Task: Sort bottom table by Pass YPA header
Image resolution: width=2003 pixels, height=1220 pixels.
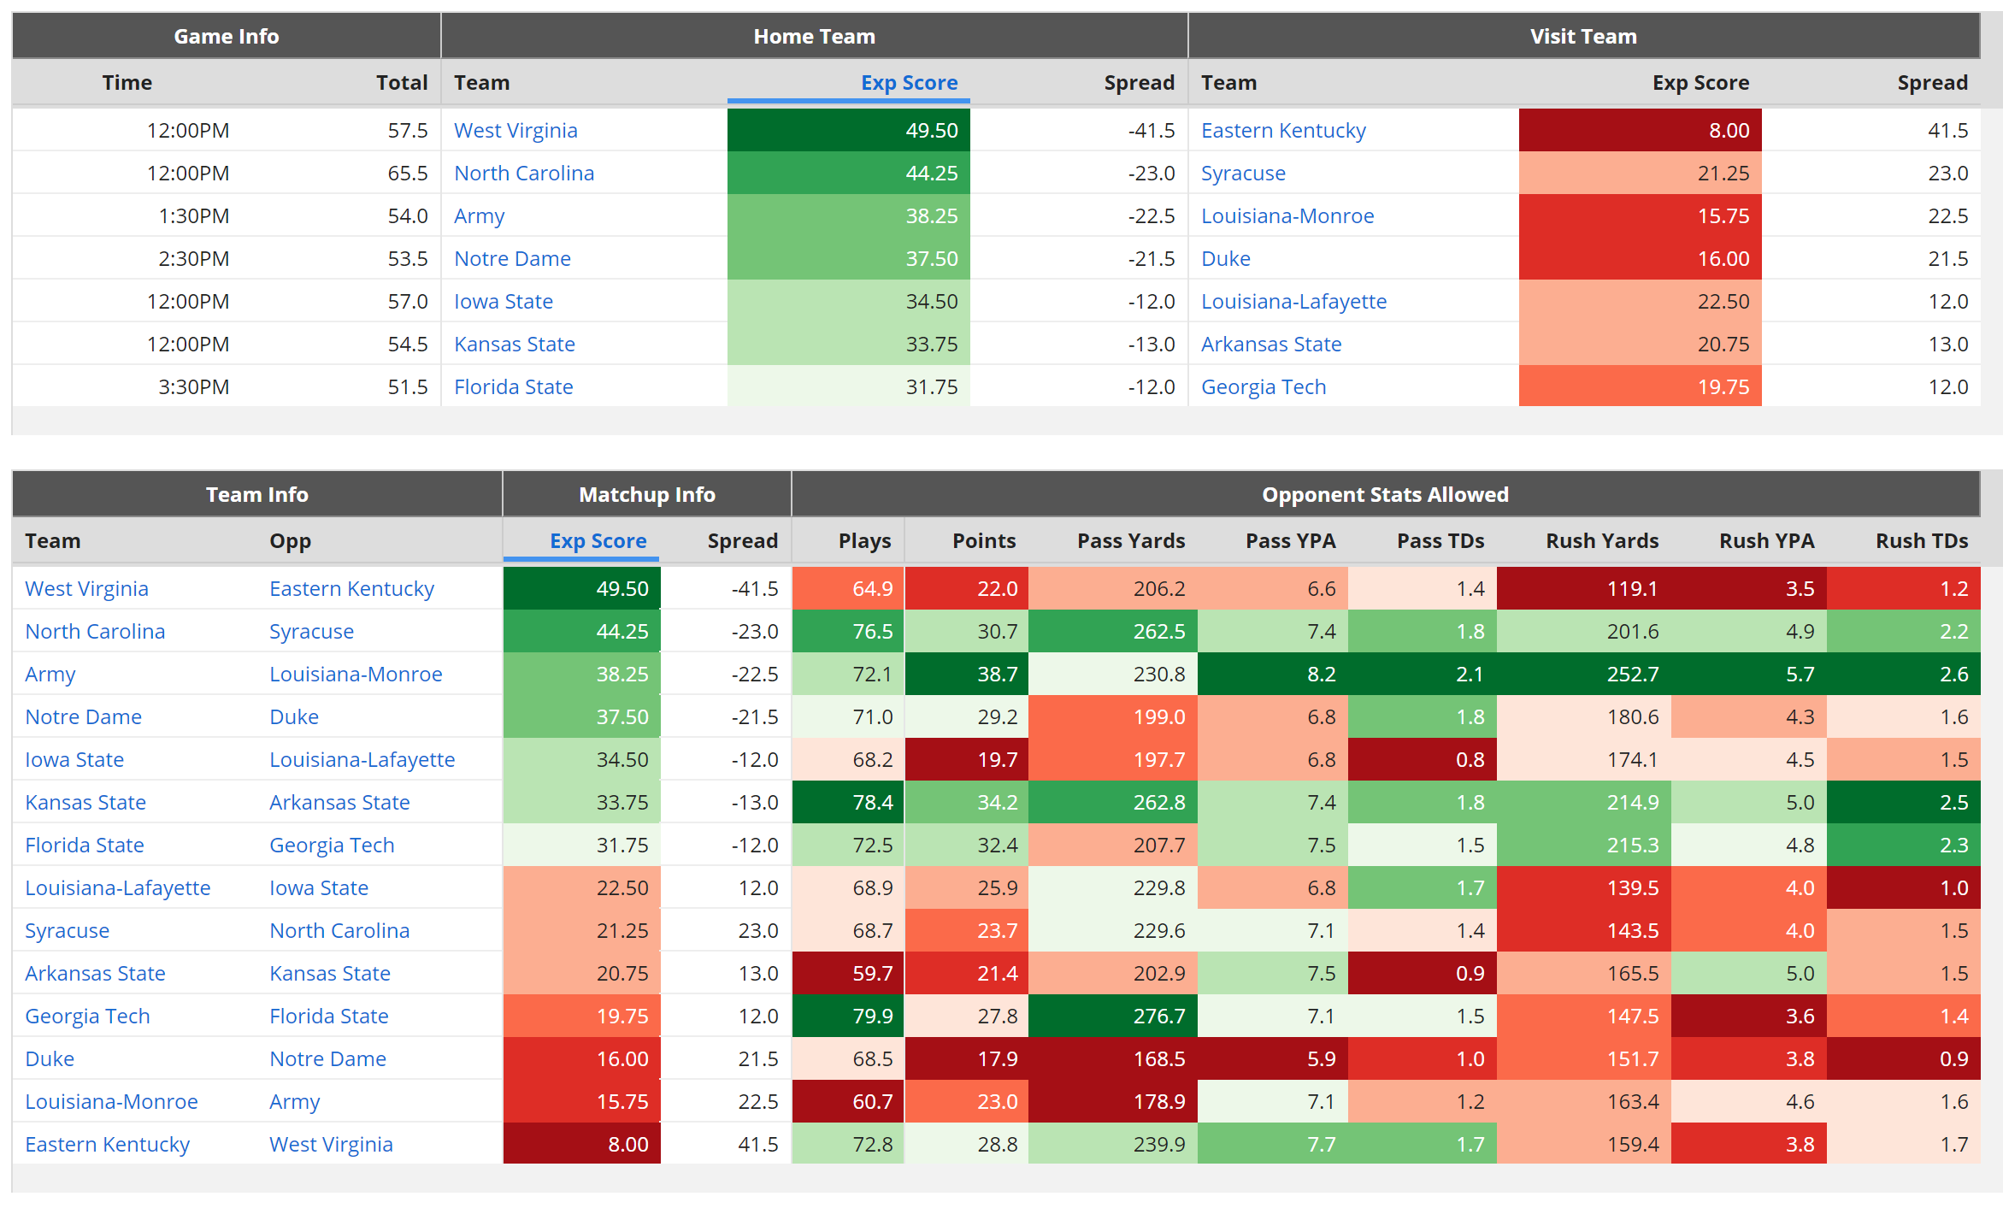Action: [1290, 541]
